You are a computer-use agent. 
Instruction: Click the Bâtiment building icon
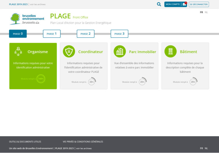coord(171,51)
